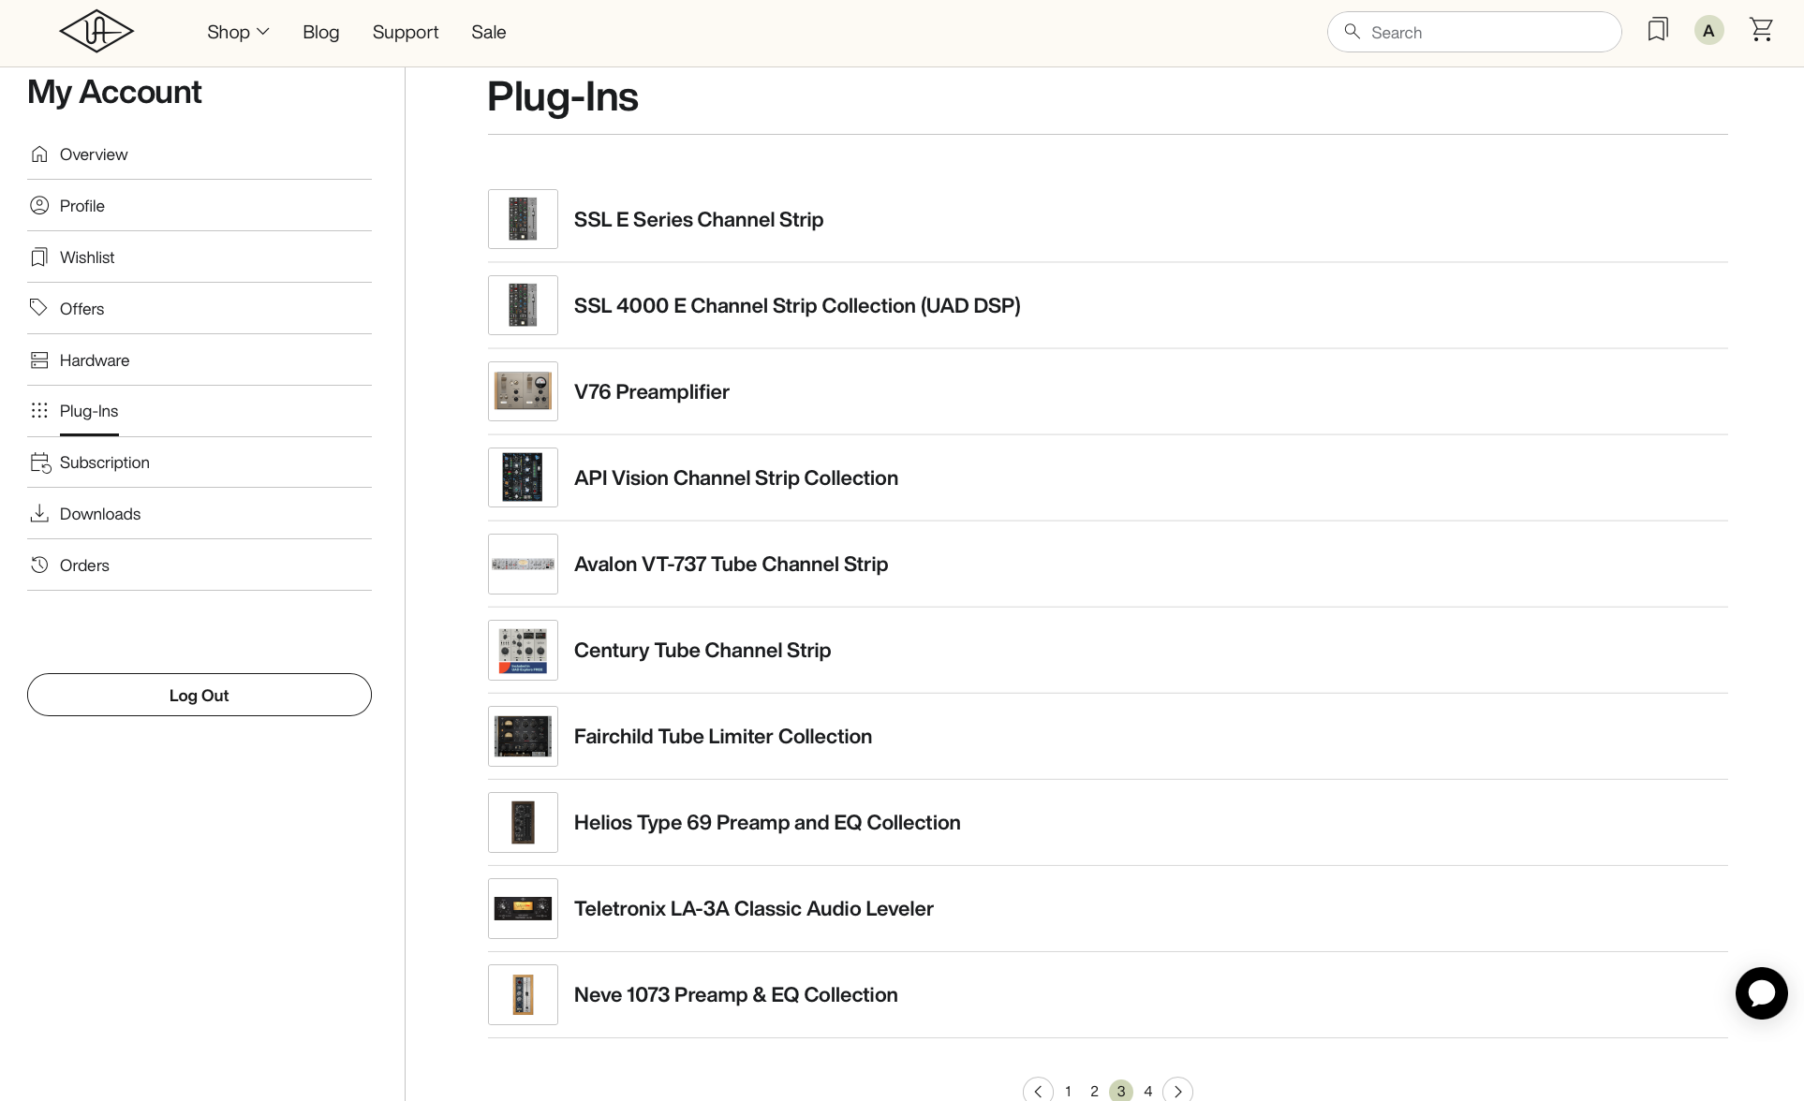The width and height of the screenshot is (1804, 1101).
Task: Click into the Search field
Action: pyautogui.click(x=1489, y=33)
